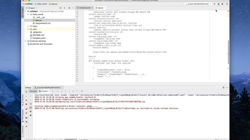Stop the run from the top toolbar
The height and width of the screenshot is (140, 250).
[x=222, y=4]
